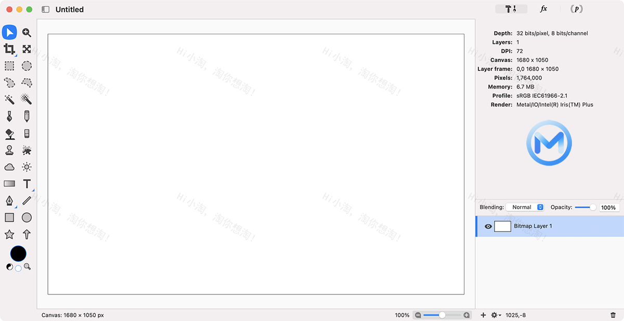Select the Move tool

[x=9, y=32]
